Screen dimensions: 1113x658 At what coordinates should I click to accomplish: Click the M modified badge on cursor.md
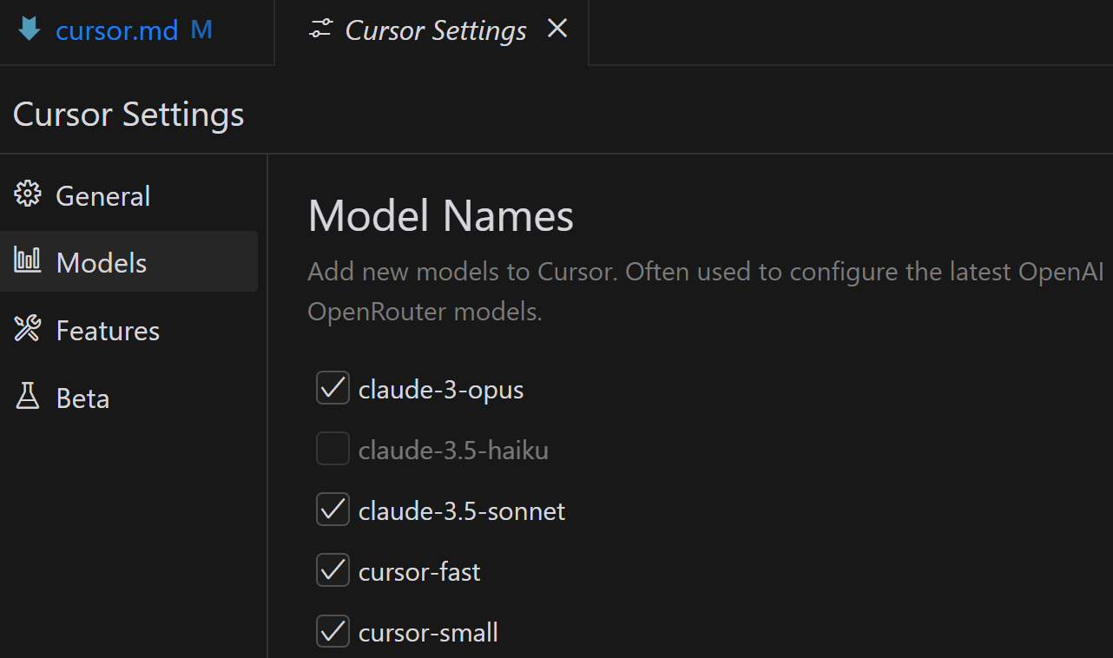[x=201, y=30]
